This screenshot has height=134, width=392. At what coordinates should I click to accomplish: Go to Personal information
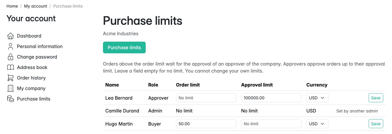click(x=40, y=46)
